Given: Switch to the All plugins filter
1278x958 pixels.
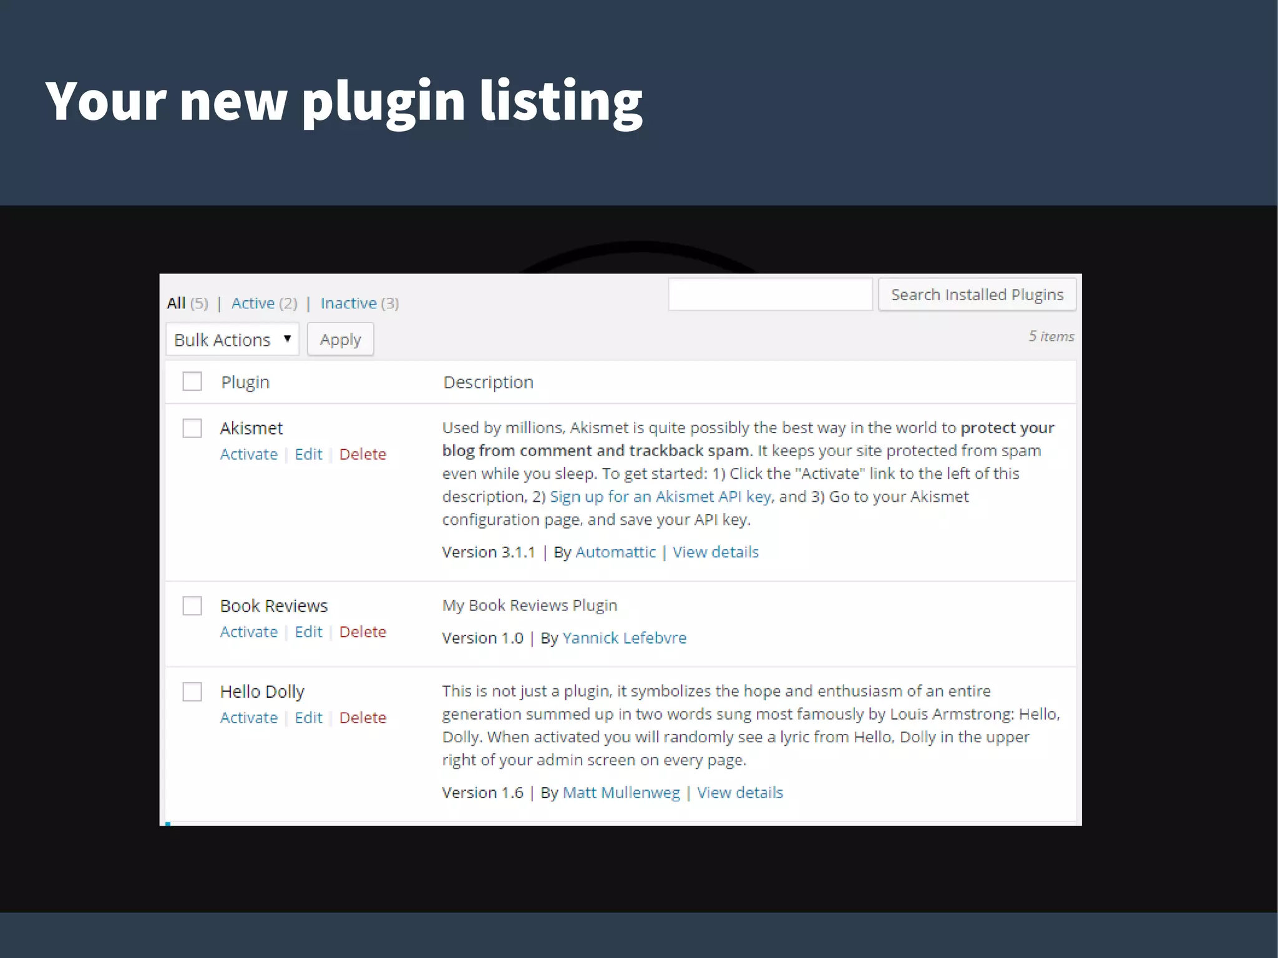Looking at the screenshot, I should (x=176, y=303).
